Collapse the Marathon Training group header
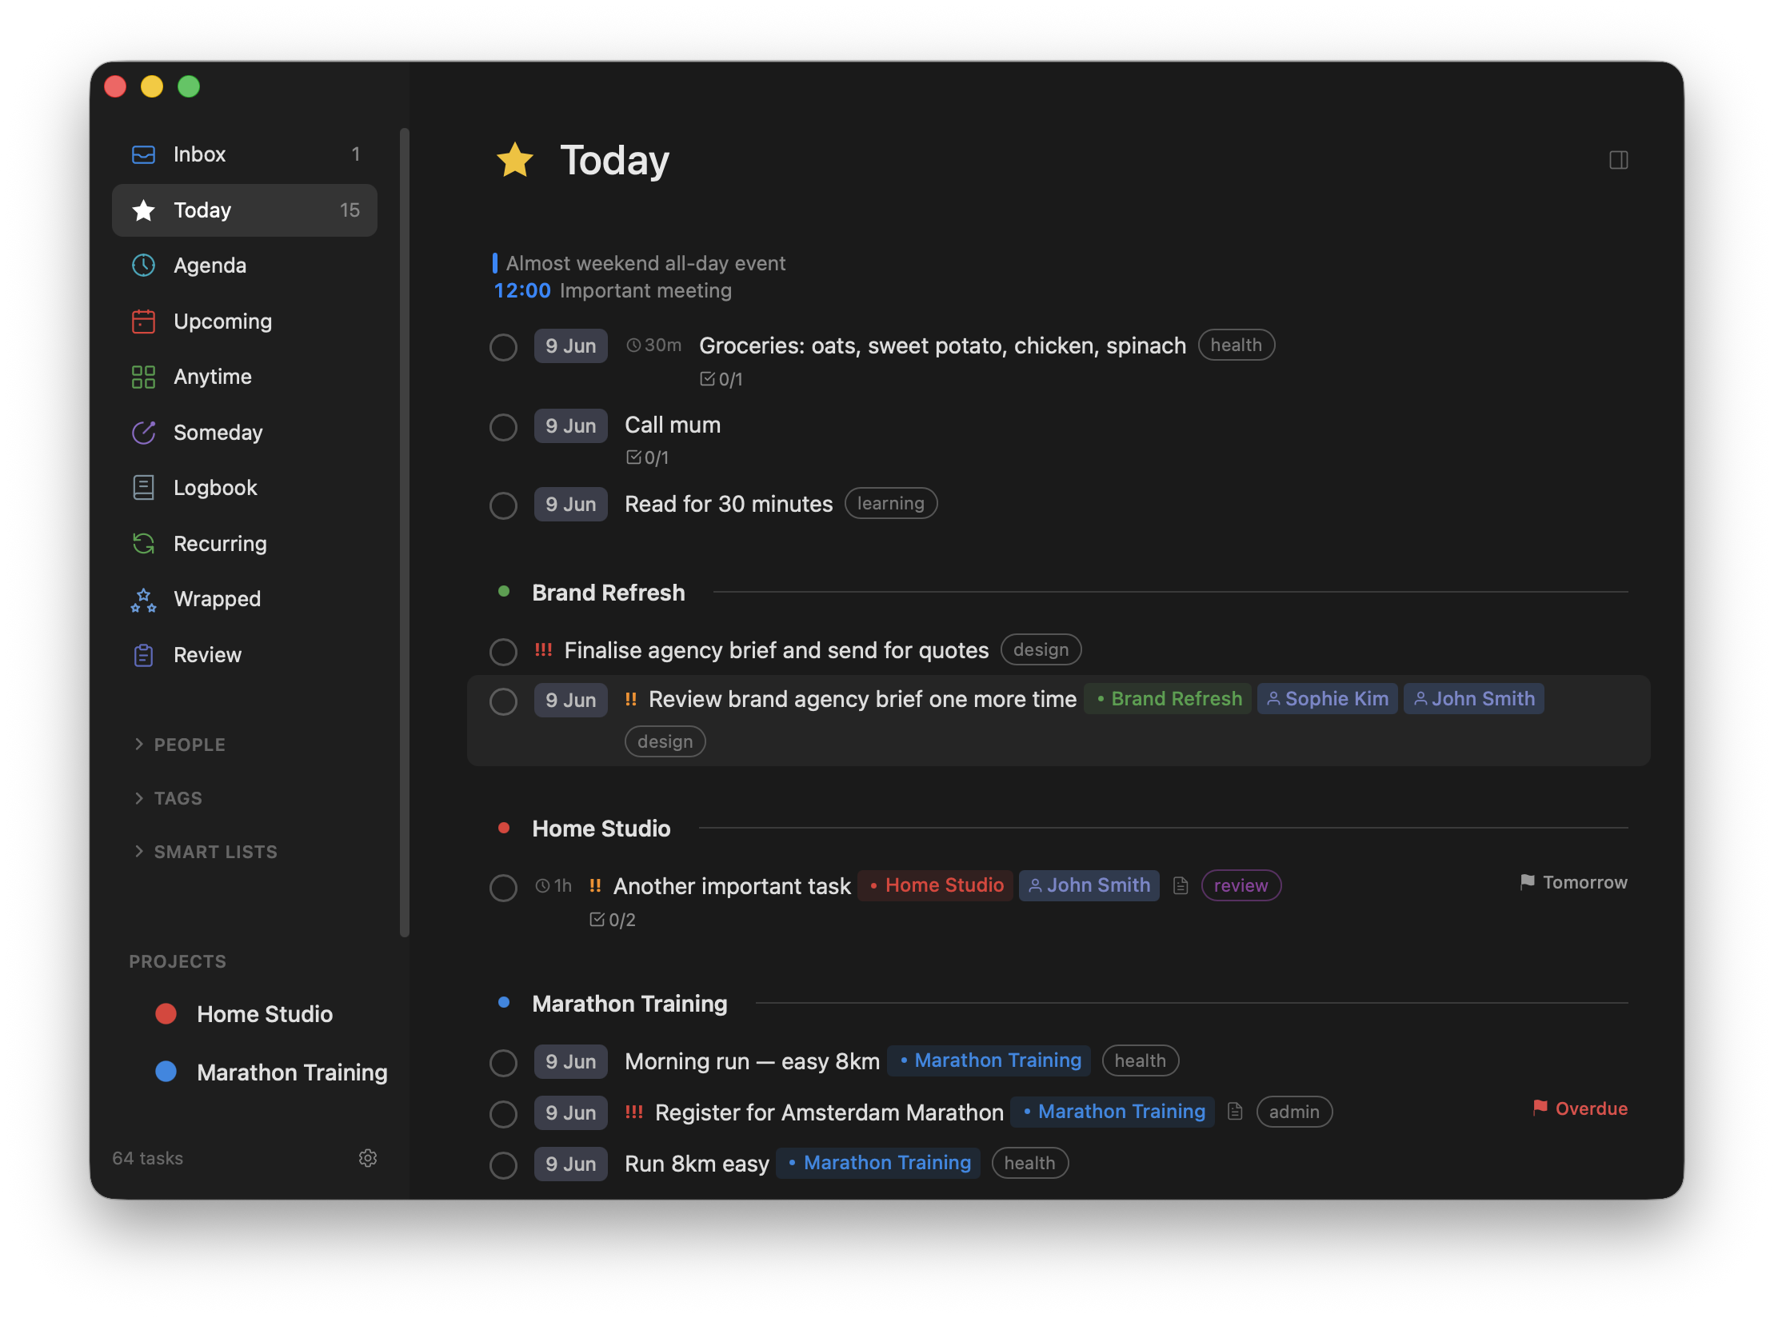The image size is (1774, 1318). click(629, 1004)
